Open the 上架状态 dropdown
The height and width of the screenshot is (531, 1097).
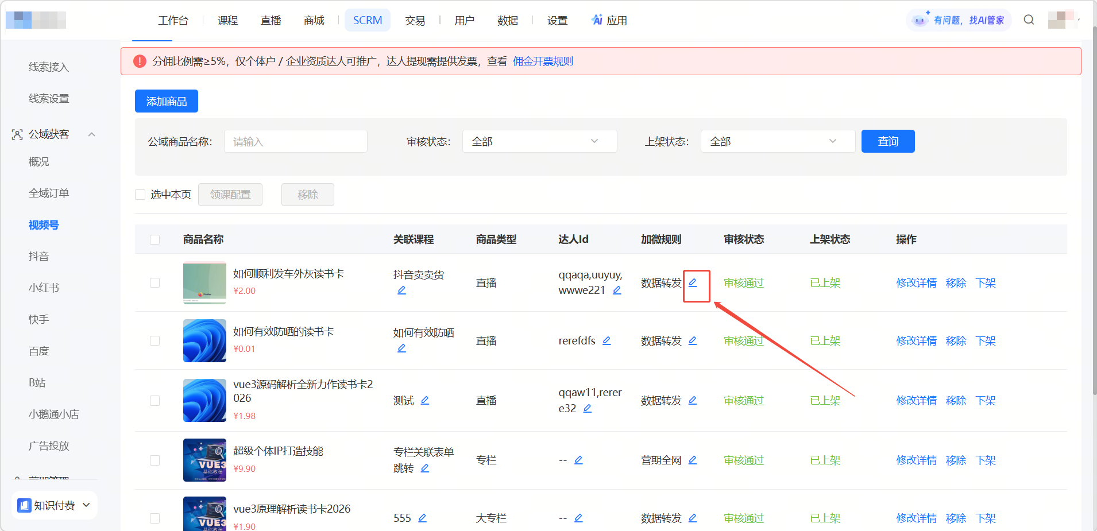pos(778,141)
